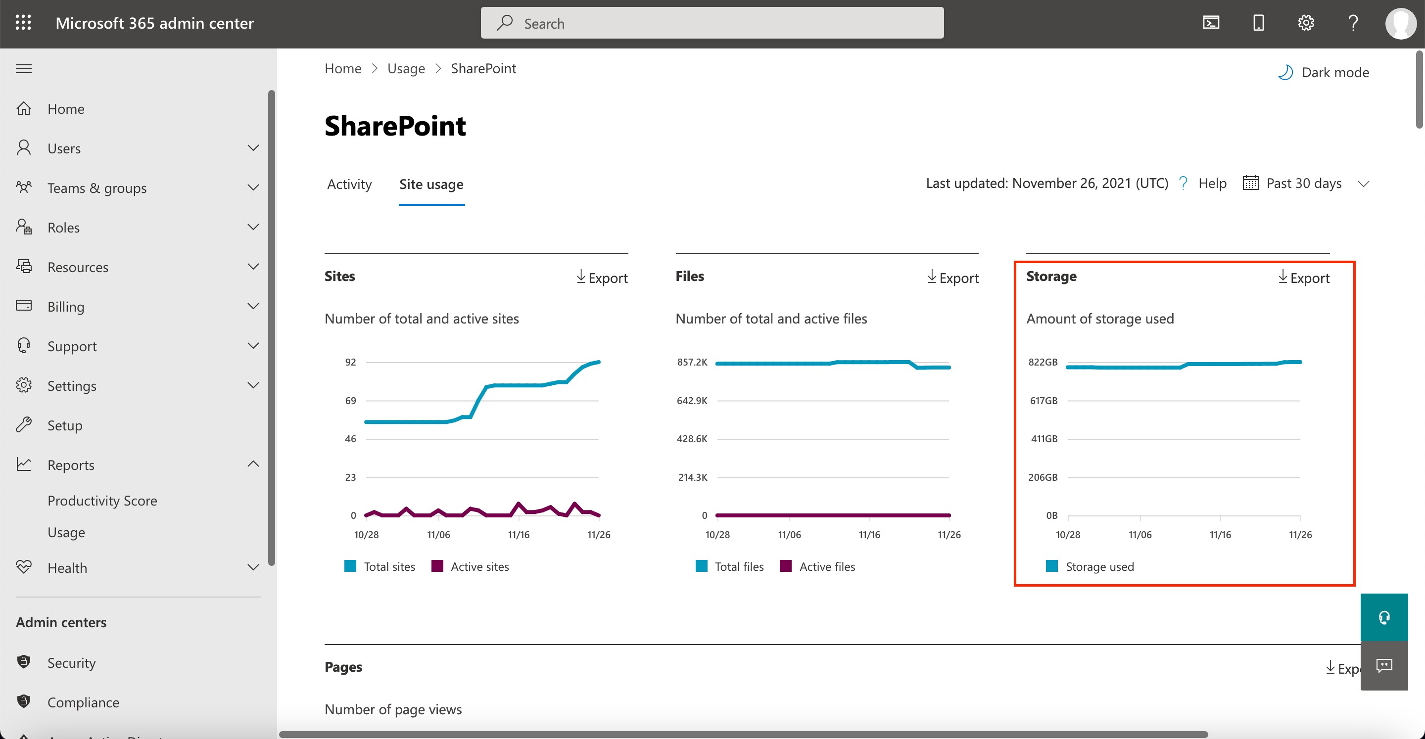Image resolution: width=1425 pixels, height=739 pixels.
Task: Select the Site usage tab
Action: point(431,184)
